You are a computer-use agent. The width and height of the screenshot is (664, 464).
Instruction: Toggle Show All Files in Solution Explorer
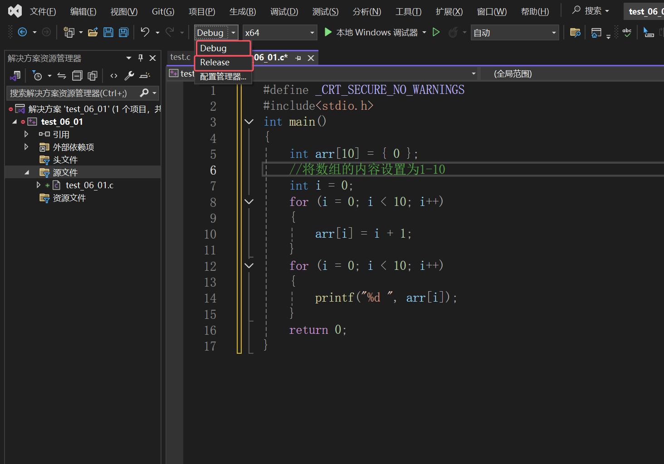[93, 76]
